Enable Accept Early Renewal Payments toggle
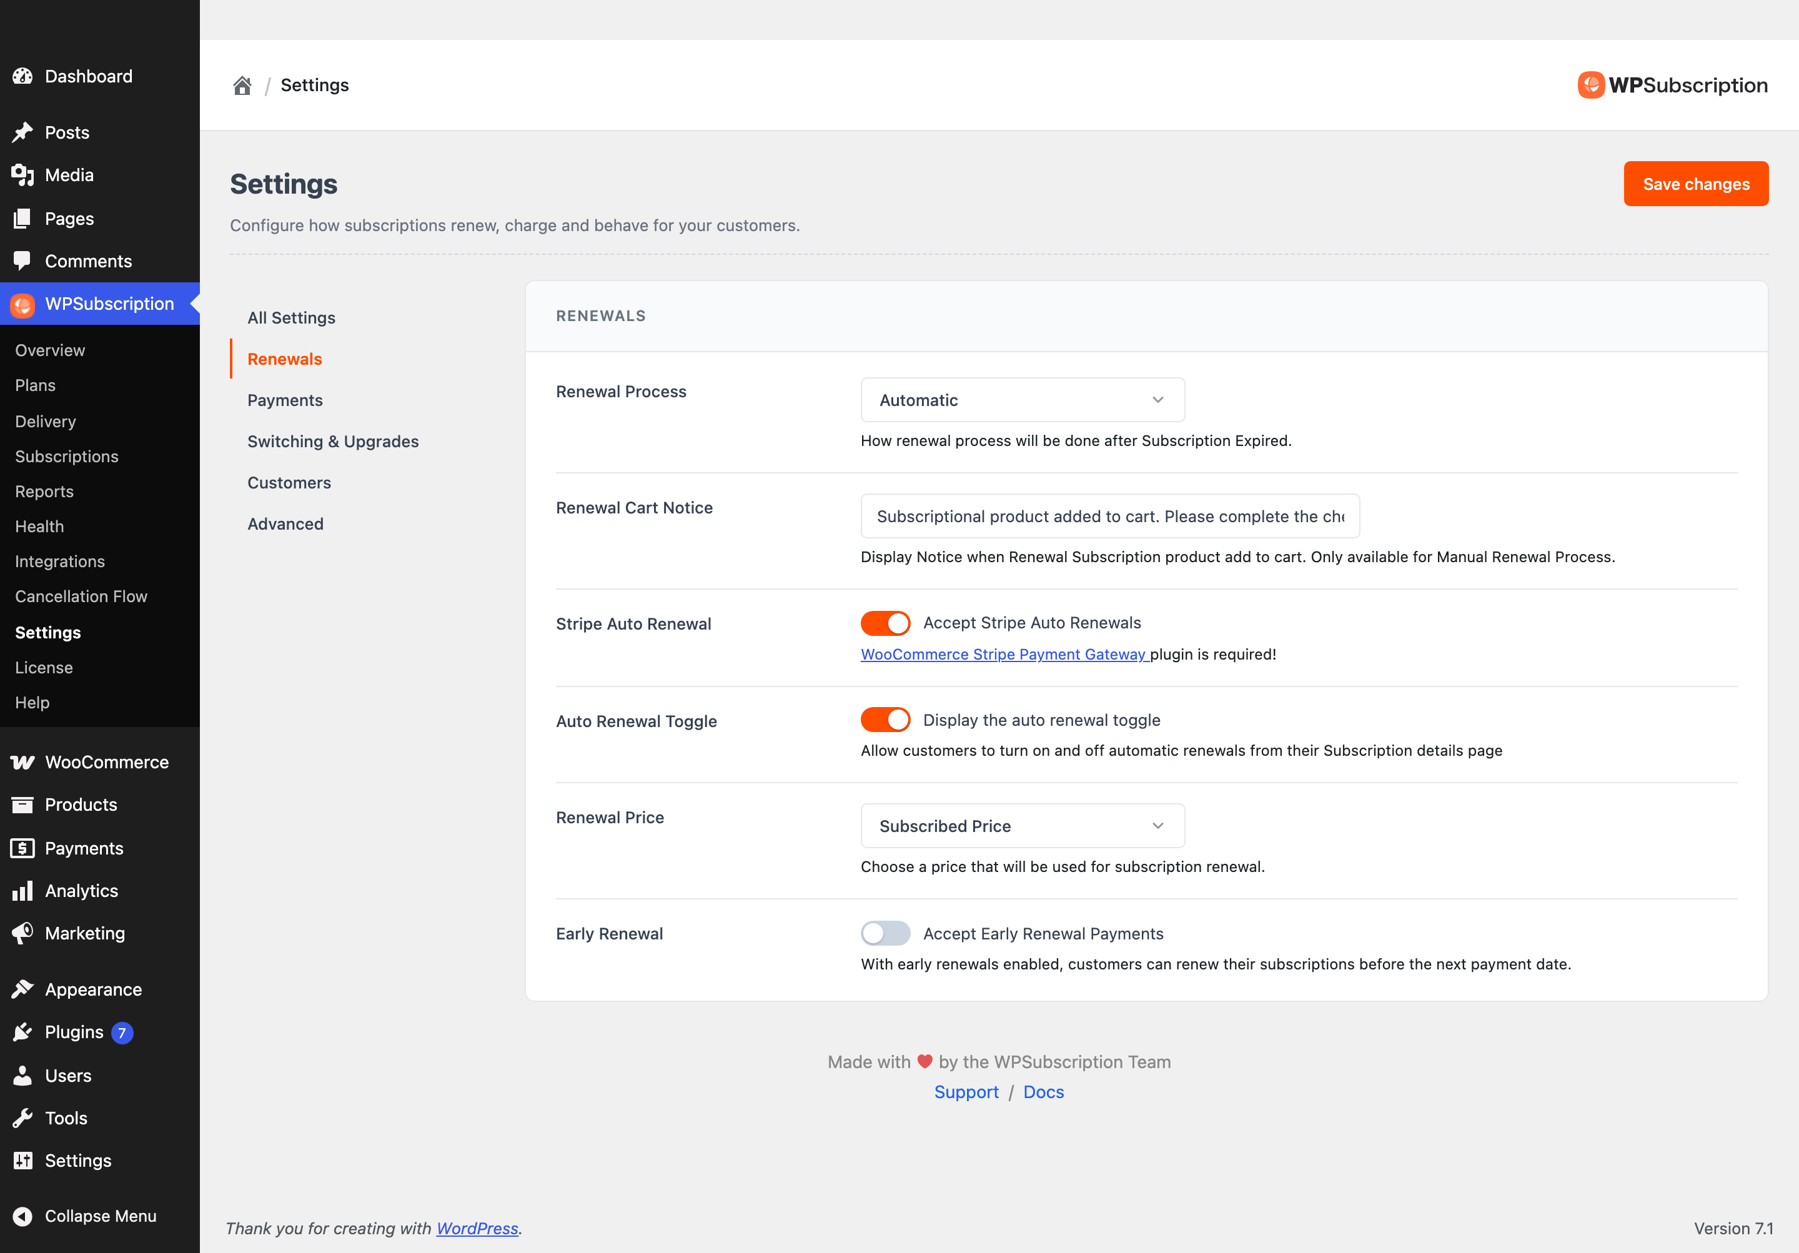1799x1253 pixels. point(885,933)
